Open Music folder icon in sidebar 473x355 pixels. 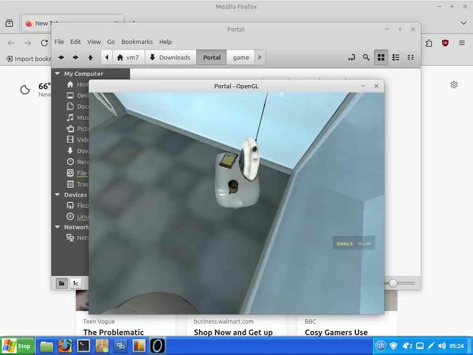coord(70,117)
